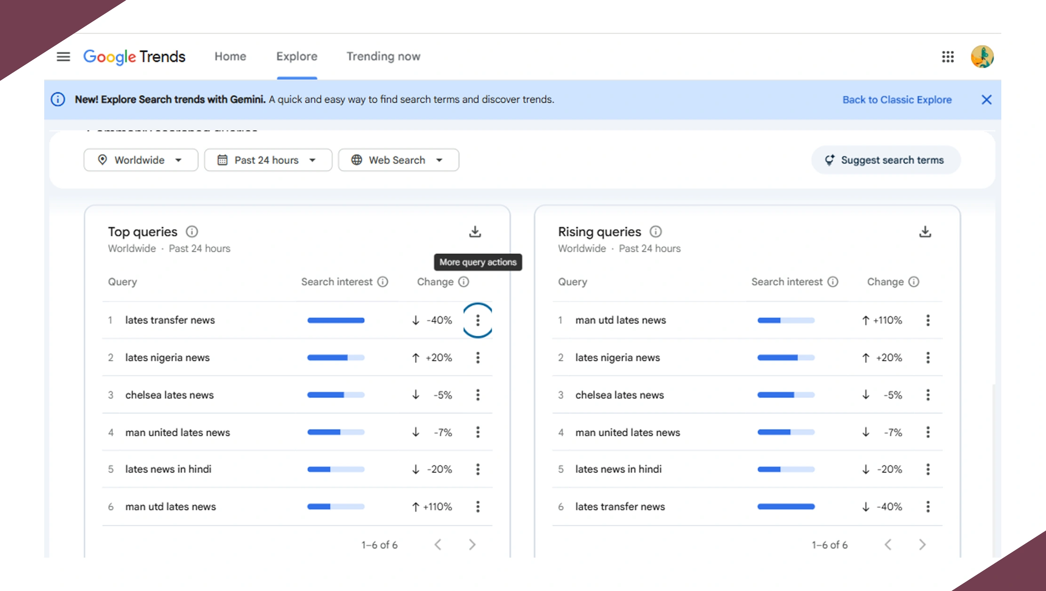1046x591 pixels.
Task: Click Change info icon in Top queries
Action: [x=464, y=282]
